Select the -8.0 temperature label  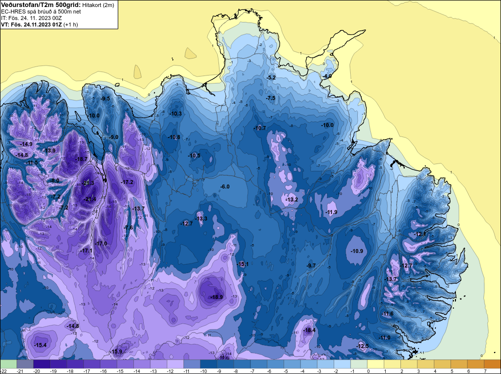coord(55,180)
